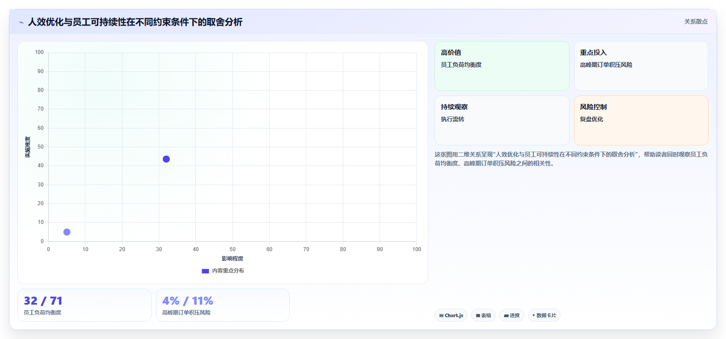
Task: Click the main title 人效优化与员工可持续性
Action: click(135, 22)
